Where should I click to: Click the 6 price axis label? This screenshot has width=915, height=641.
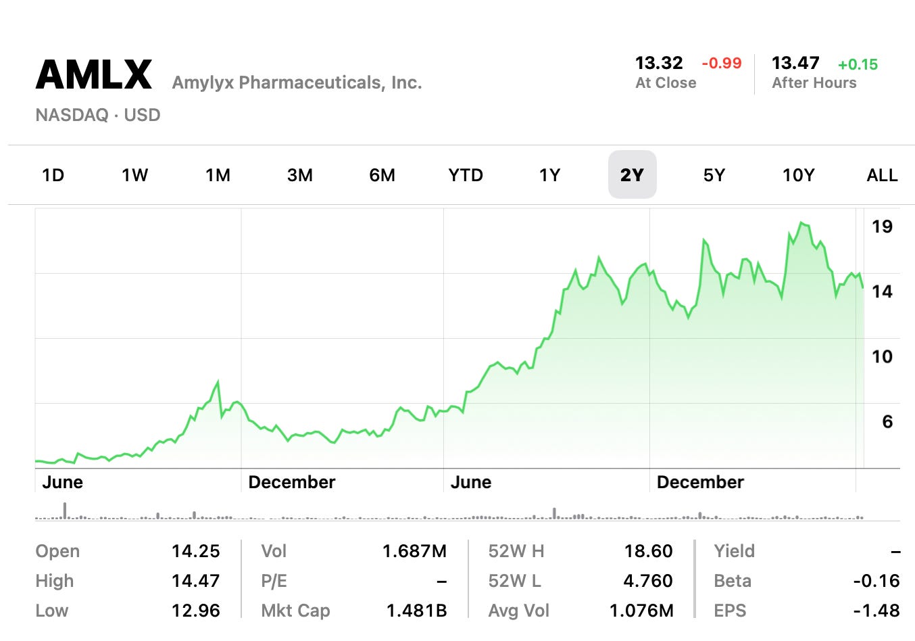(887, 421)
